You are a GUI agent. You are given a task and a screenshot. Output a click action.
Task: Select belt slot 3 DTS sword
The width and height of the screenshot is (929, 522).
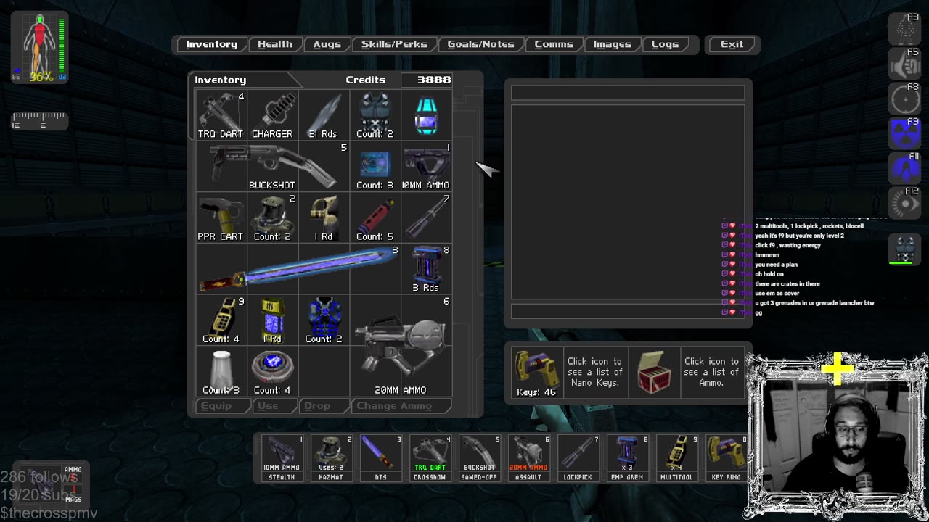(x=380, y=458)
